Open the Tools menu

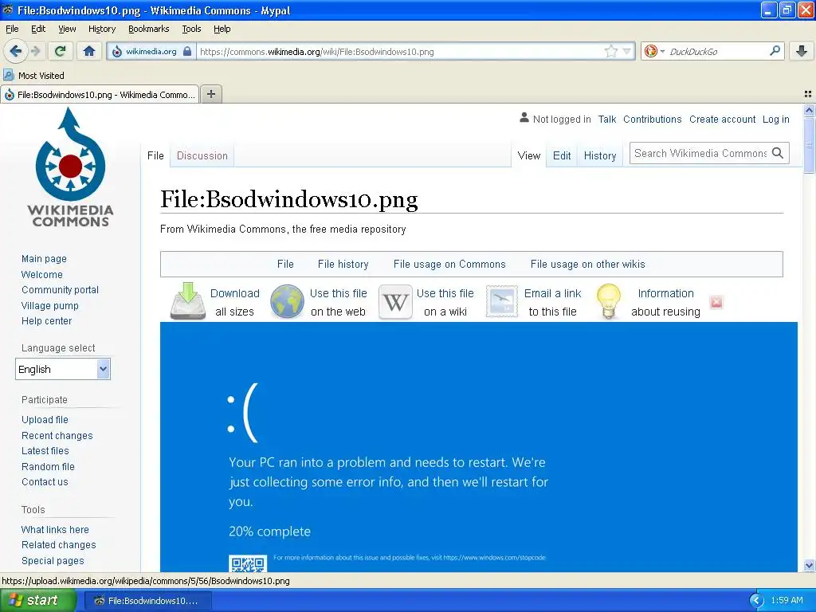coord(191,29)
